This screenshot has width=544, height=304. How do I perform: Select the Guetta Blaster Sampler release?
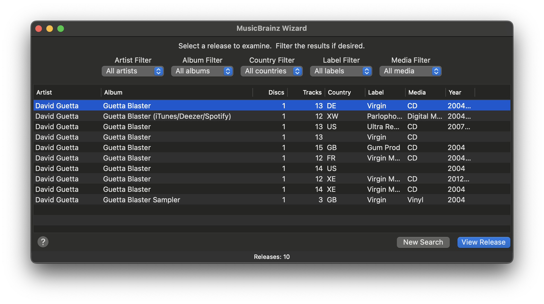(x=272, y=200)
